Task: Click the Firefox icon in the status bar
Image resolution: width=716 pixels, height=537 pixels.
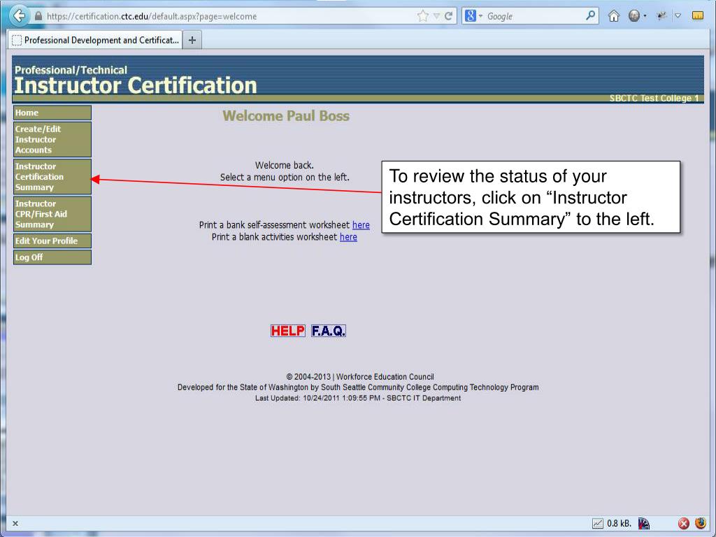Action: pyautogui.click(x=700, y=523)
